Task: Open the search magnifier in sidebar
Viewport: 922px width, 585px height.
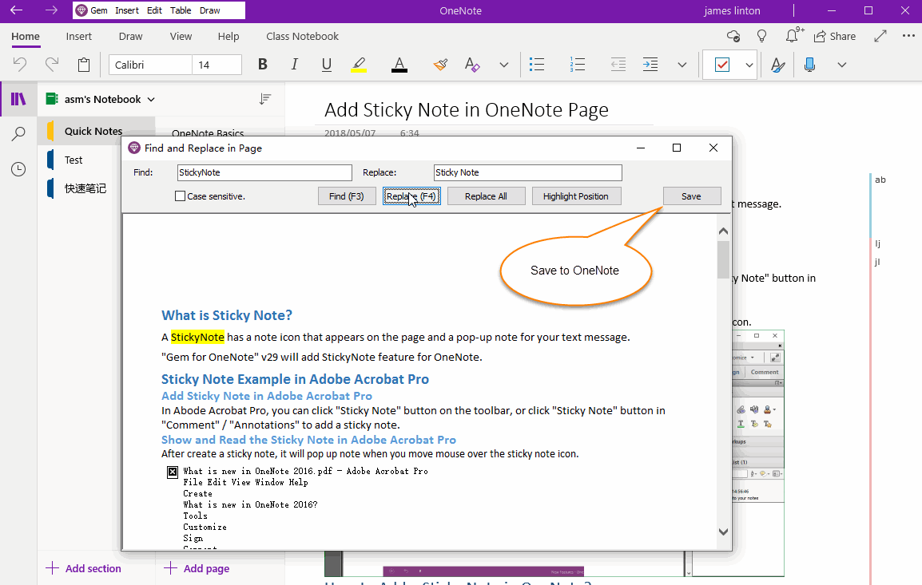Action: (19, 134)
